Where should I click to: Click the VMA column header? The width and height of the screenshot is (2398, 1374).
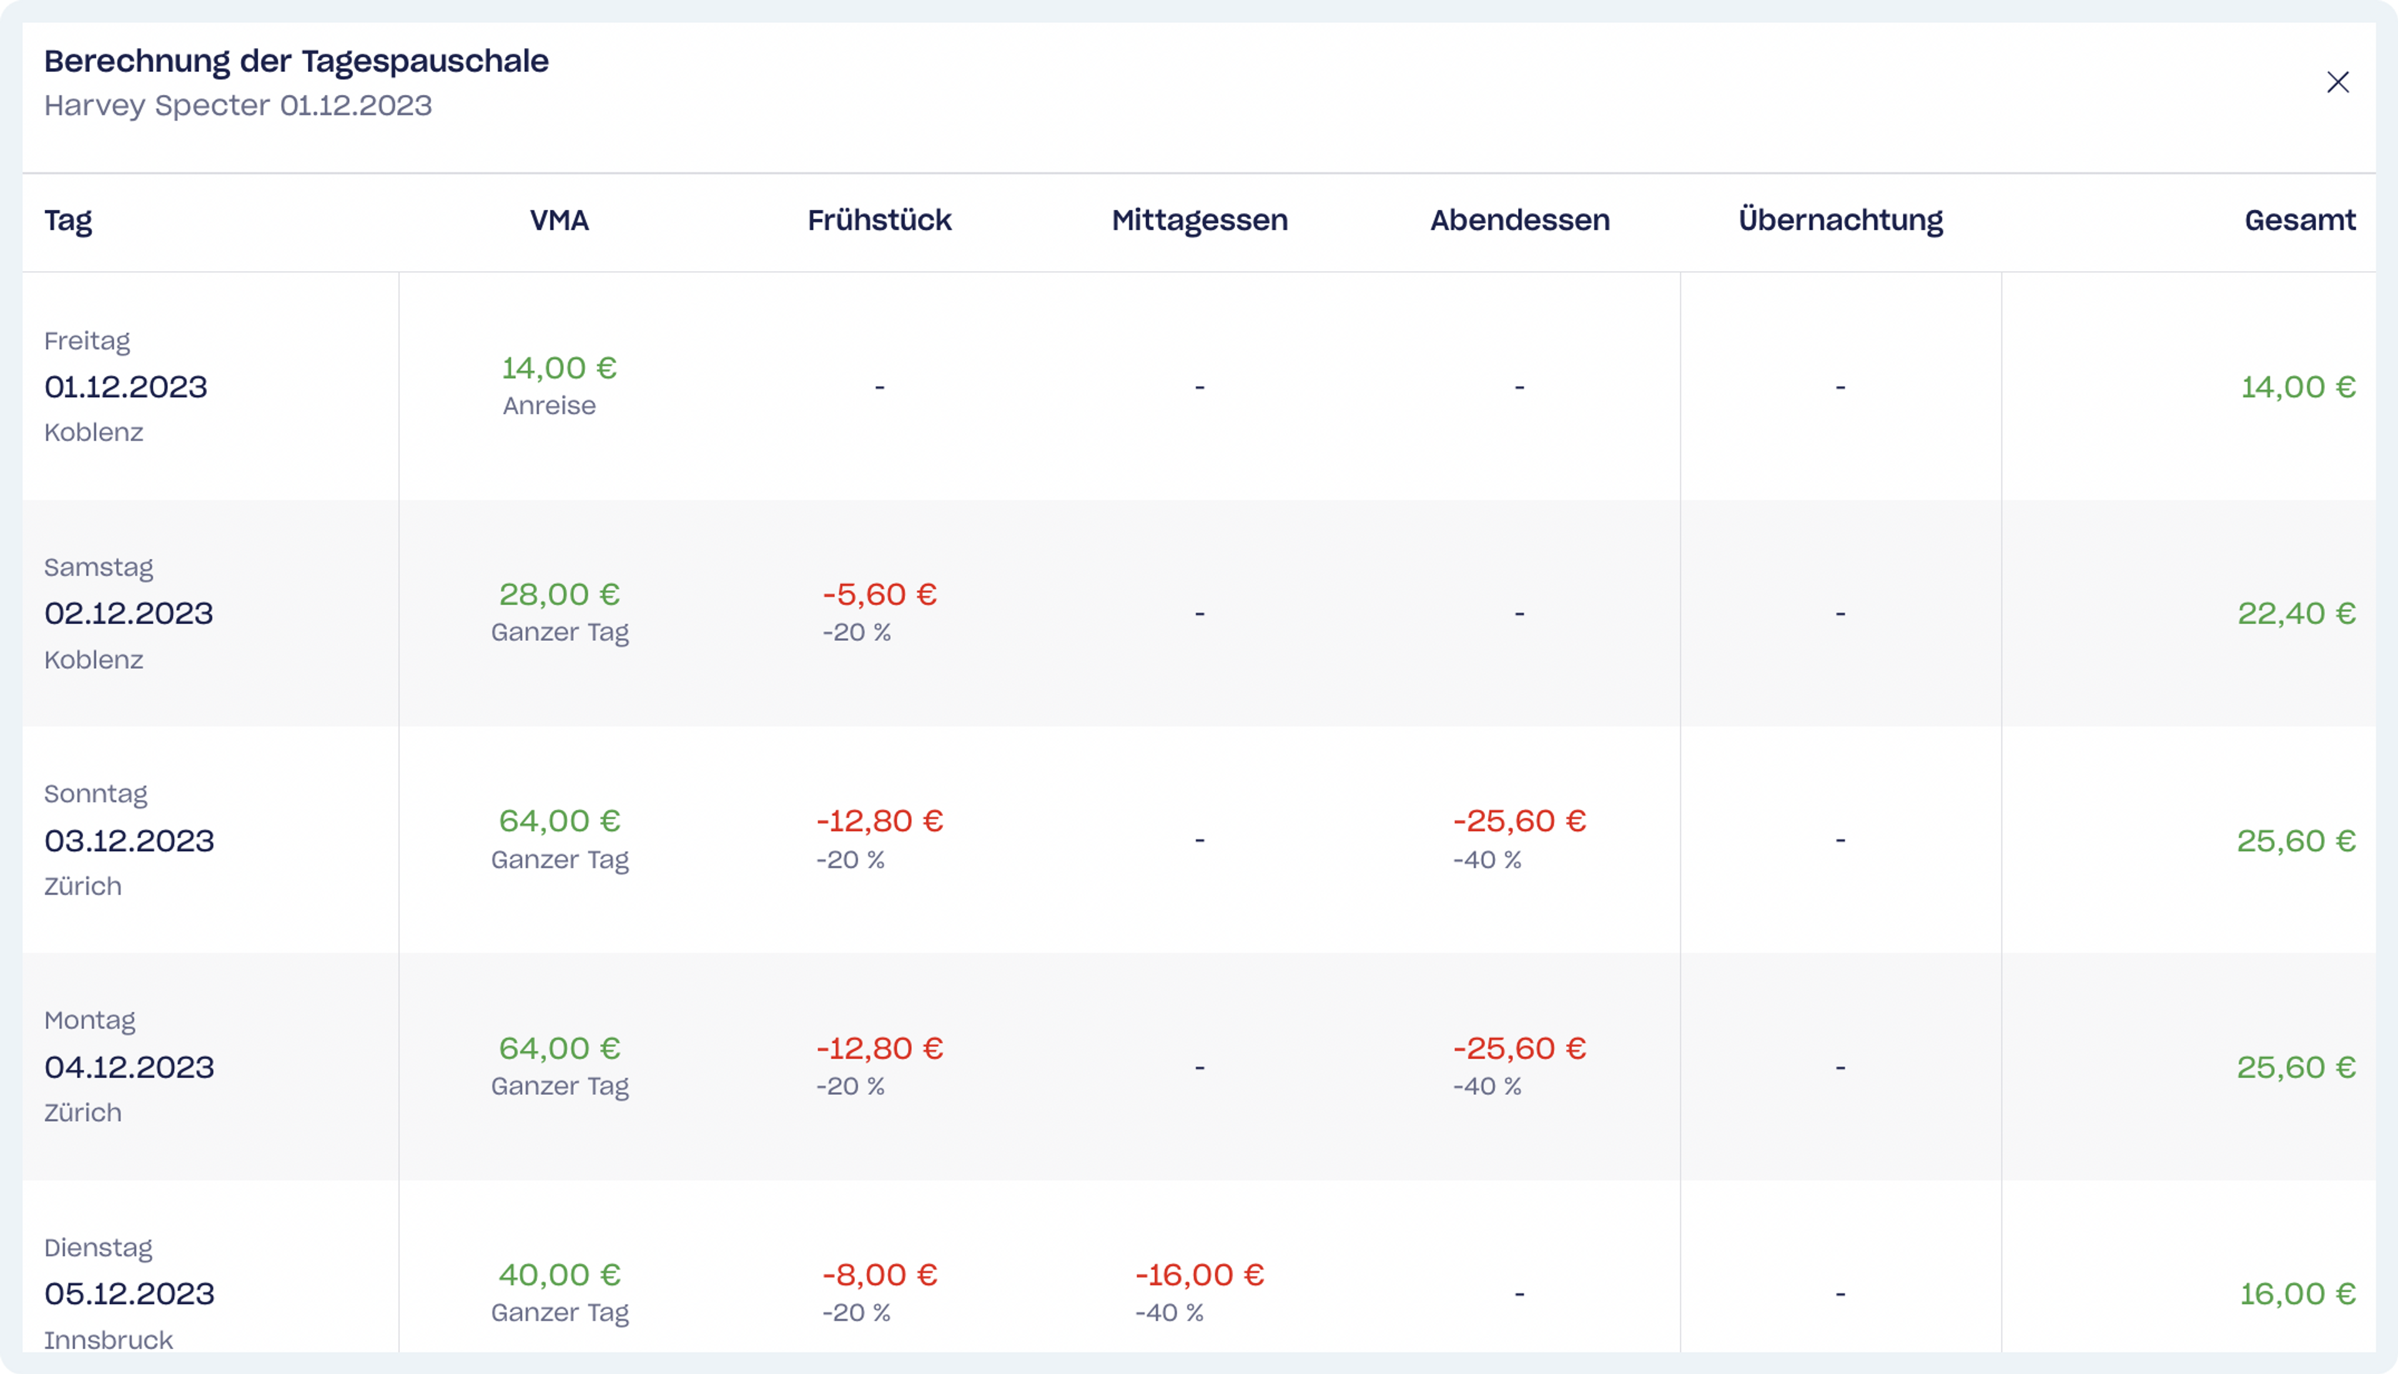pos(558,221)
